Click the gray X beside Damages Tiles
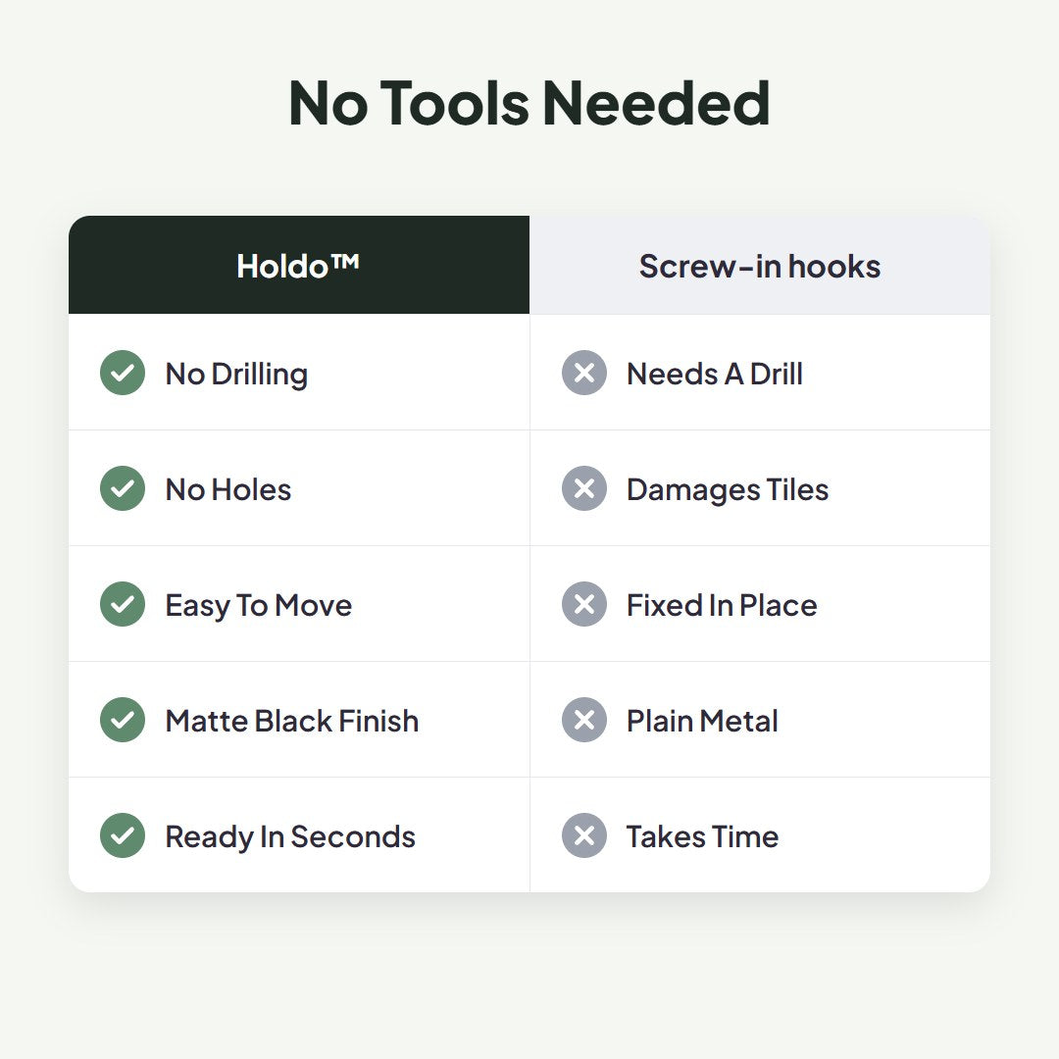The width and height of the screenshot is (1059, 1059). point(584,488)
